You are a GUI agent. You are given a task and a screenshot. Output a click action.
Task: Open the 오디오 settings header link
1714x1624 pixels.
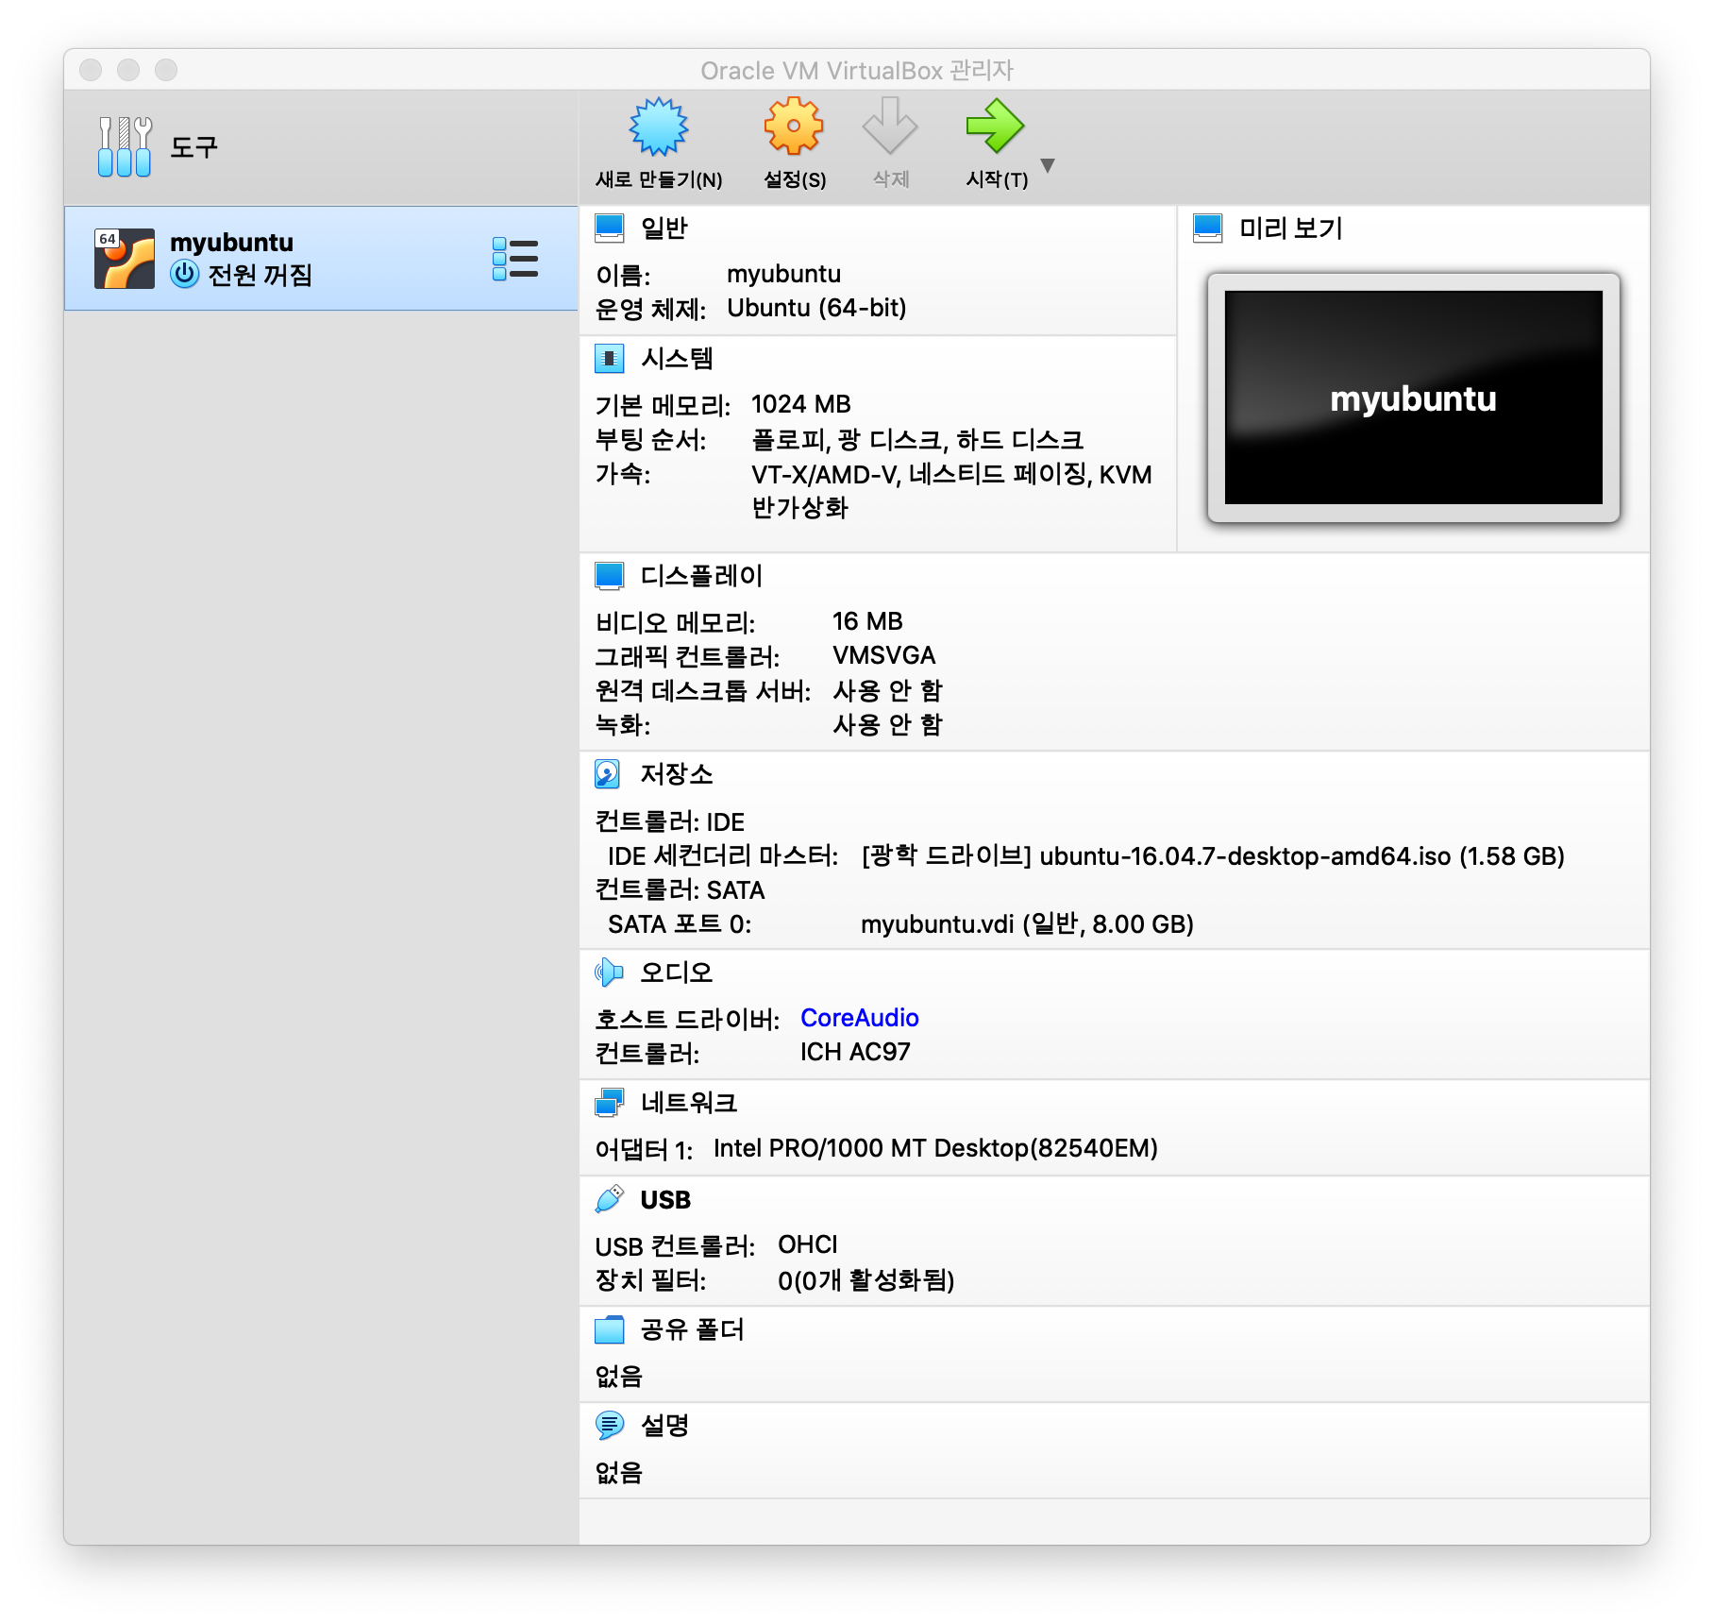[x=677, y=972]
